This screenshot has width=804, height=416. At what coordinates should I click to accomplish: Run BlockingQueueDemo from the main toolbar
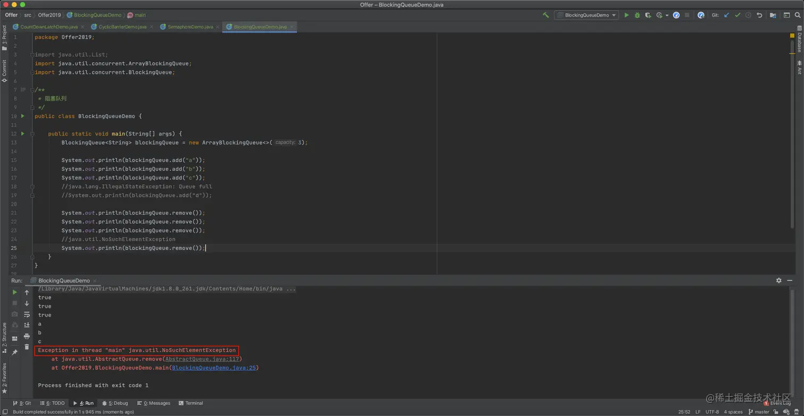coord(626,15)
